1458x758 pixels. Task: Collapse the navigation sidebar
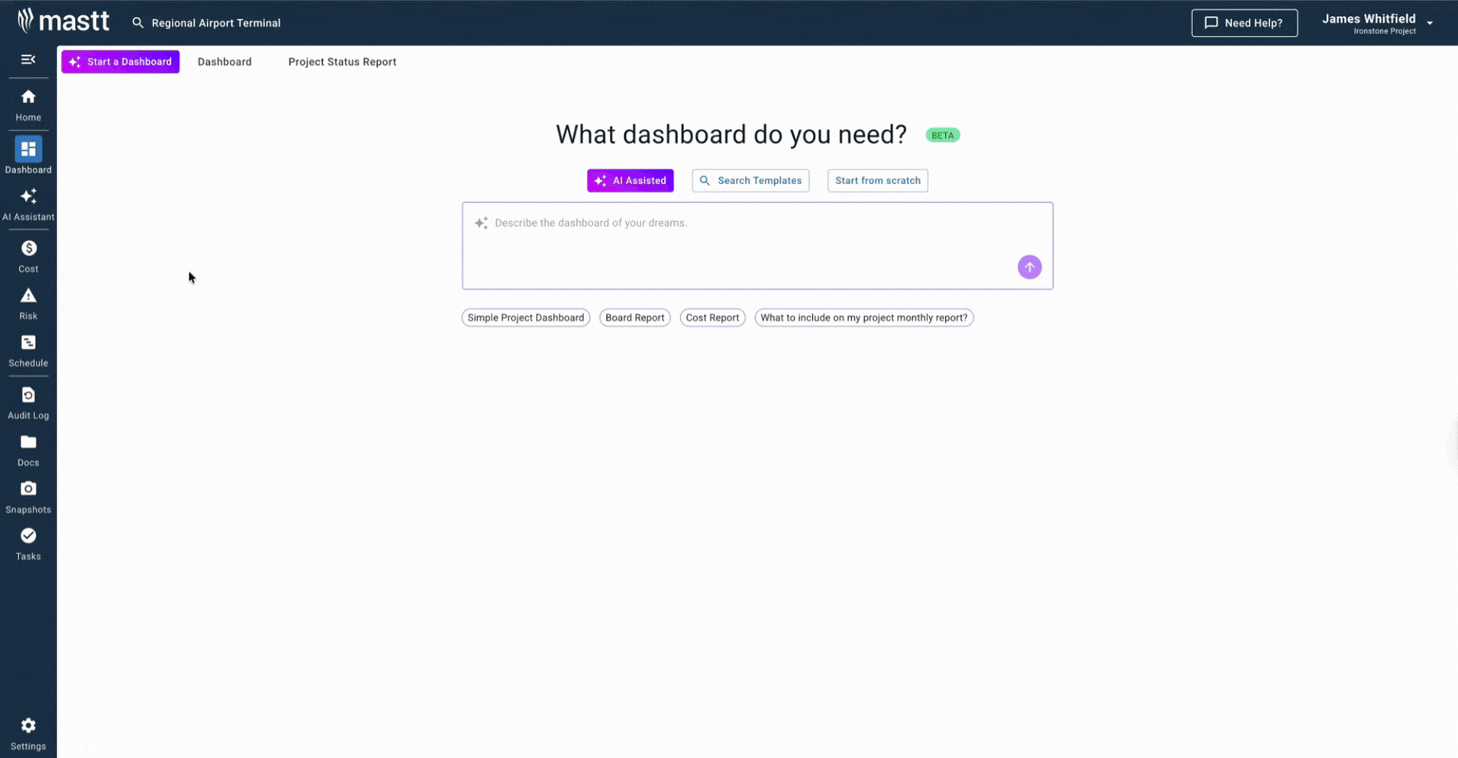(x=28, y=59)
